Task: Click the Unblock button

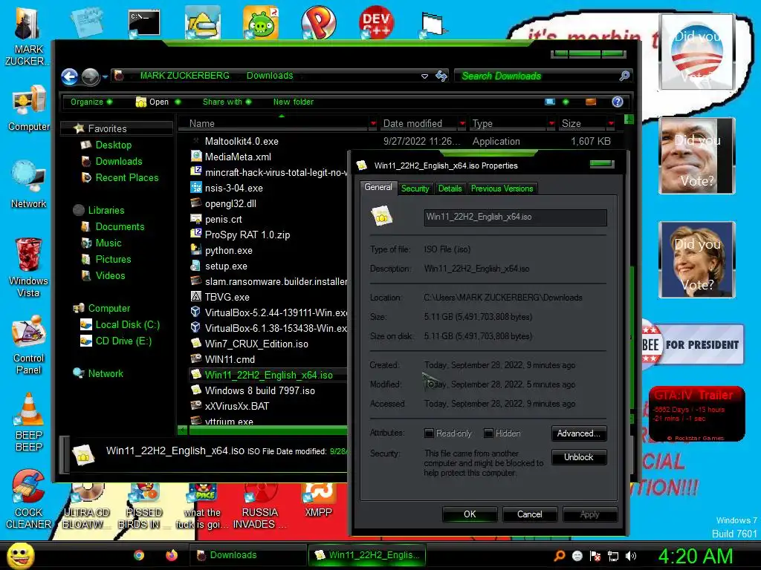Action: (578, 457)
